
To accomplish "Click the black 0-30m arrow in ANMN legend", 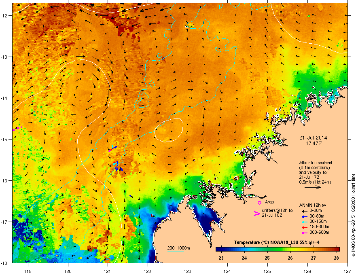I will [305, 211].
